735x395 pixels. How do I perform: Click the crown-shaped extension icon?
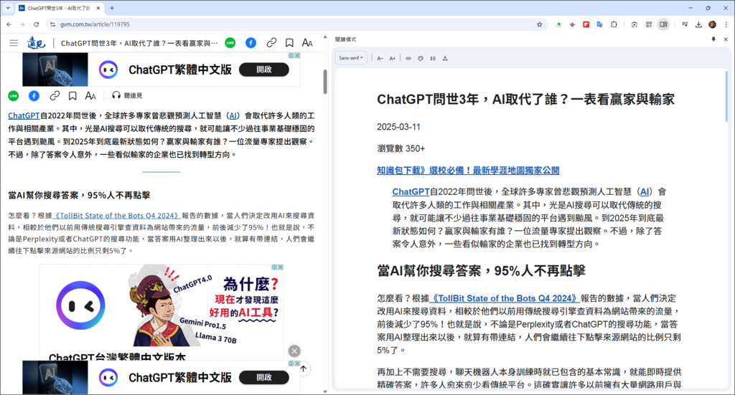coord(572,24)
